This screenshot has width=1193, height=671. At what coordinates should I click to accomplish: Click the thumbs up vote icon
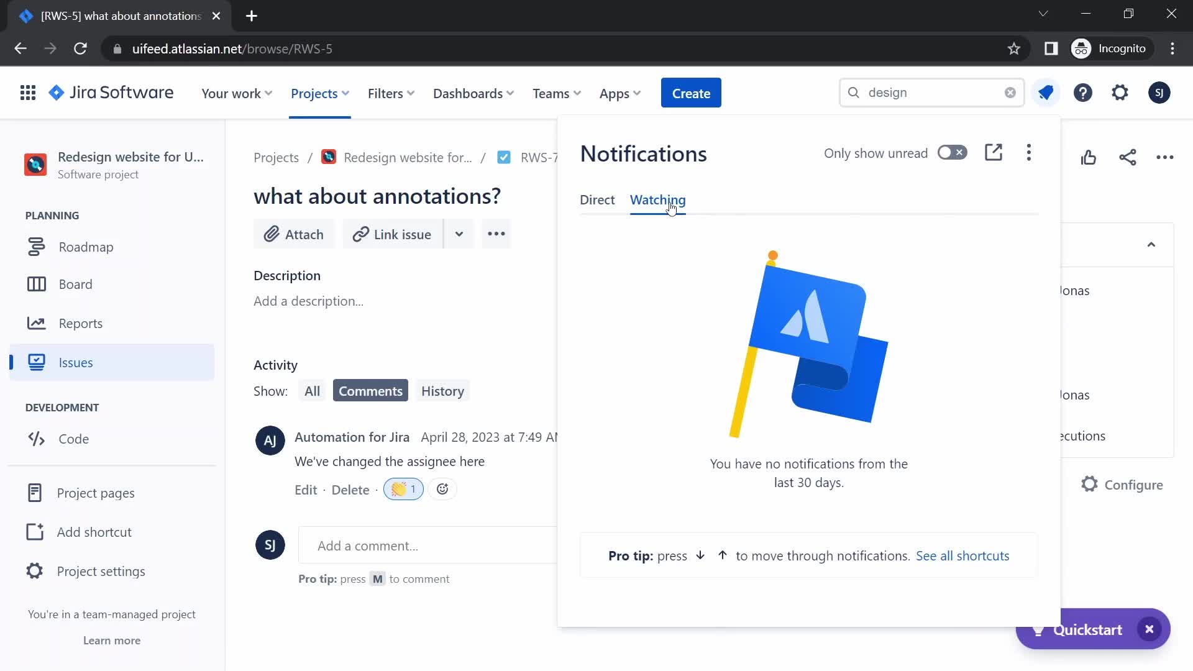(1089, 158)
